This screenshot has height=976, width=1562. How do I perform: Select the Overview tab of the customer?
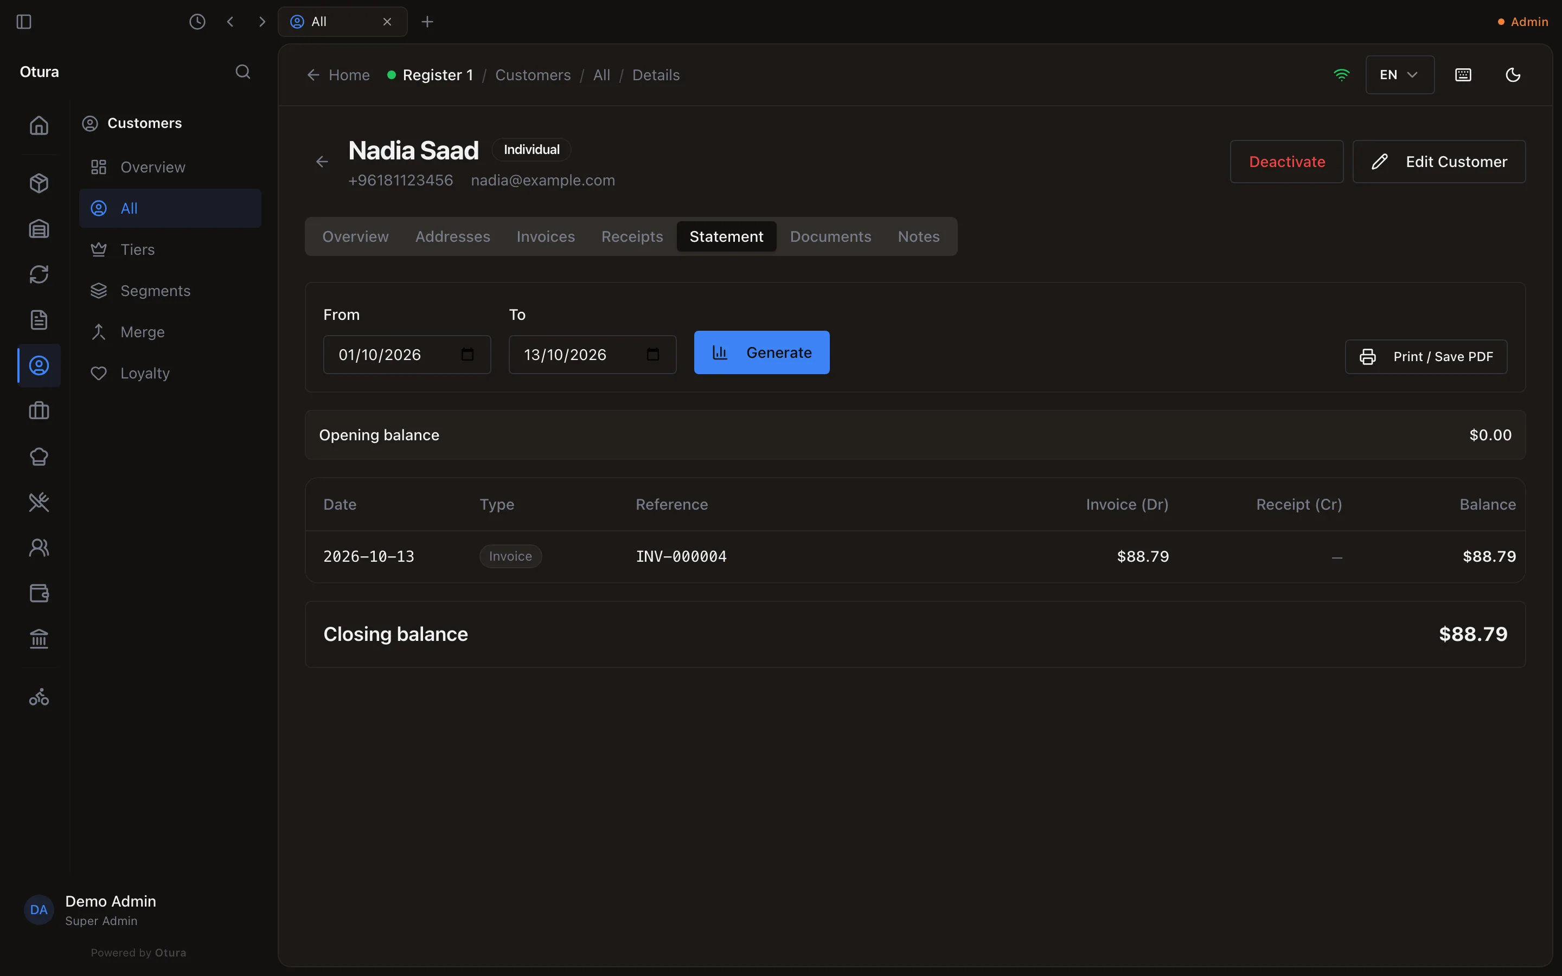(x=356, y=237)
